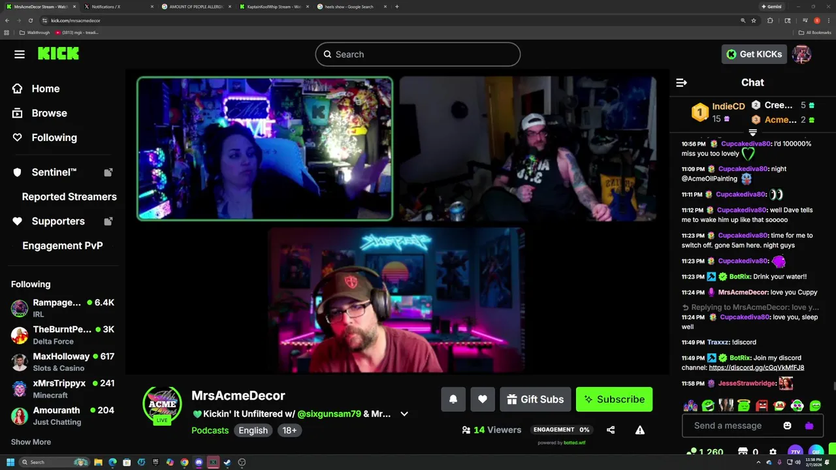The width and height of the screenshot is (836, 470).
Task: Open the hamburger sidebar menu
Action: point(20,54)
